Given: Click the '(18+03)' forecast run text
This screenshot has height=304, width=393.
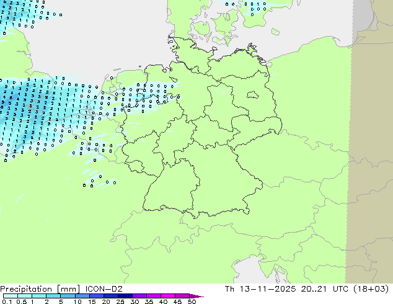Looking at the screenshot, I should click(x=371, y=288).
